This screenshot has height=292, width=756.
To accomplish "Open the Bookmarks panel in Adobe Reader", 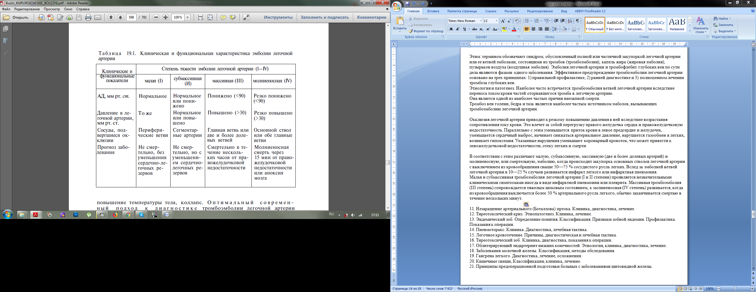I will pyautogui.click(x=5, y=41).
